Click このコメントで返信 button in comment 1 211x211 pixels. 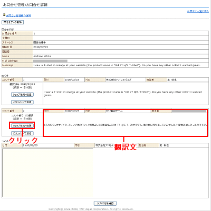(22, 102)
